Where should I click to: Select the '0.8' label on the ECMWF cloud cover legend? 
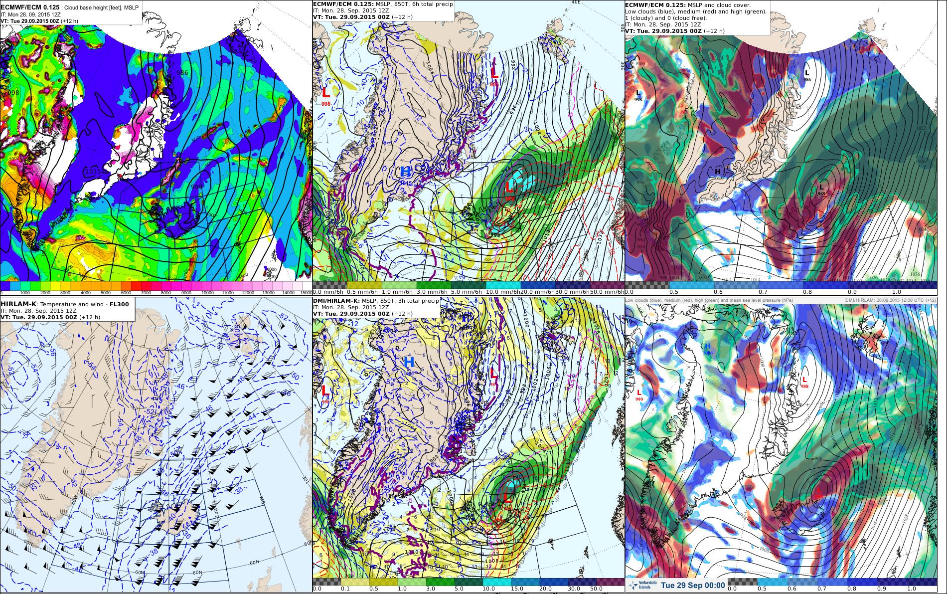tap(807, 292)
